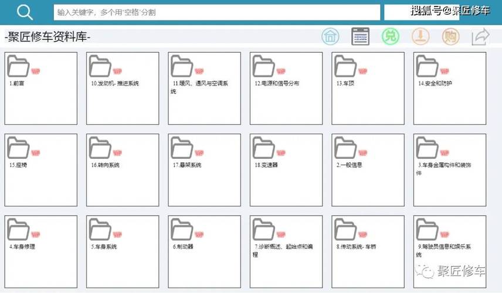Image resolution: width=502 pixels, height=293 pixels.
Task: Select the 11.暖风、通风与空调系统 label
Action: click(199, 87)
